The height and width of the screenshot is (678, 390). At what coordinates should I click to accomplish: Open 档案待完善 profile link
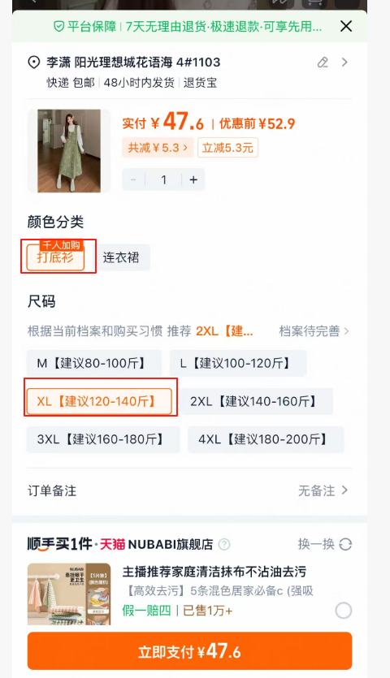[314, 331]
